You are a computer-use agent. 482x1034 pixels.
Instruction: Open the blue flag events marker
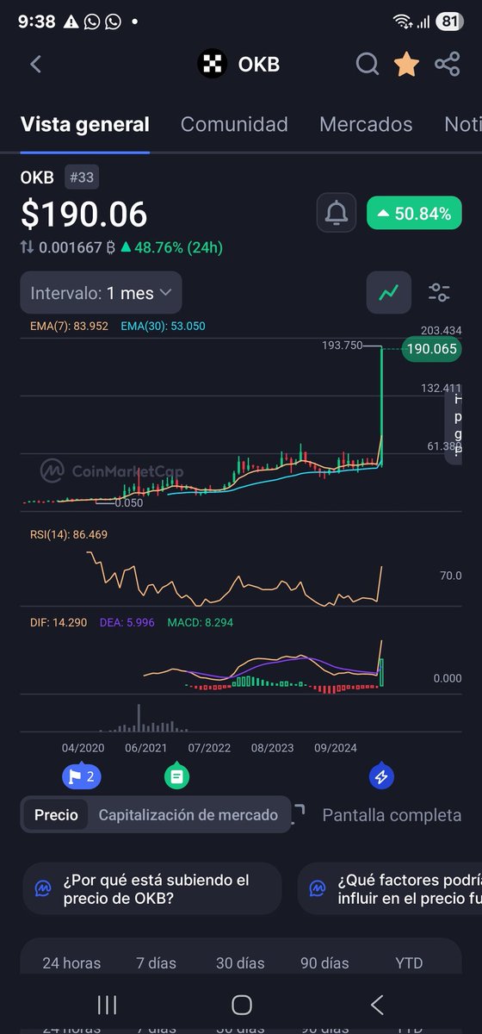pos(82,777)
